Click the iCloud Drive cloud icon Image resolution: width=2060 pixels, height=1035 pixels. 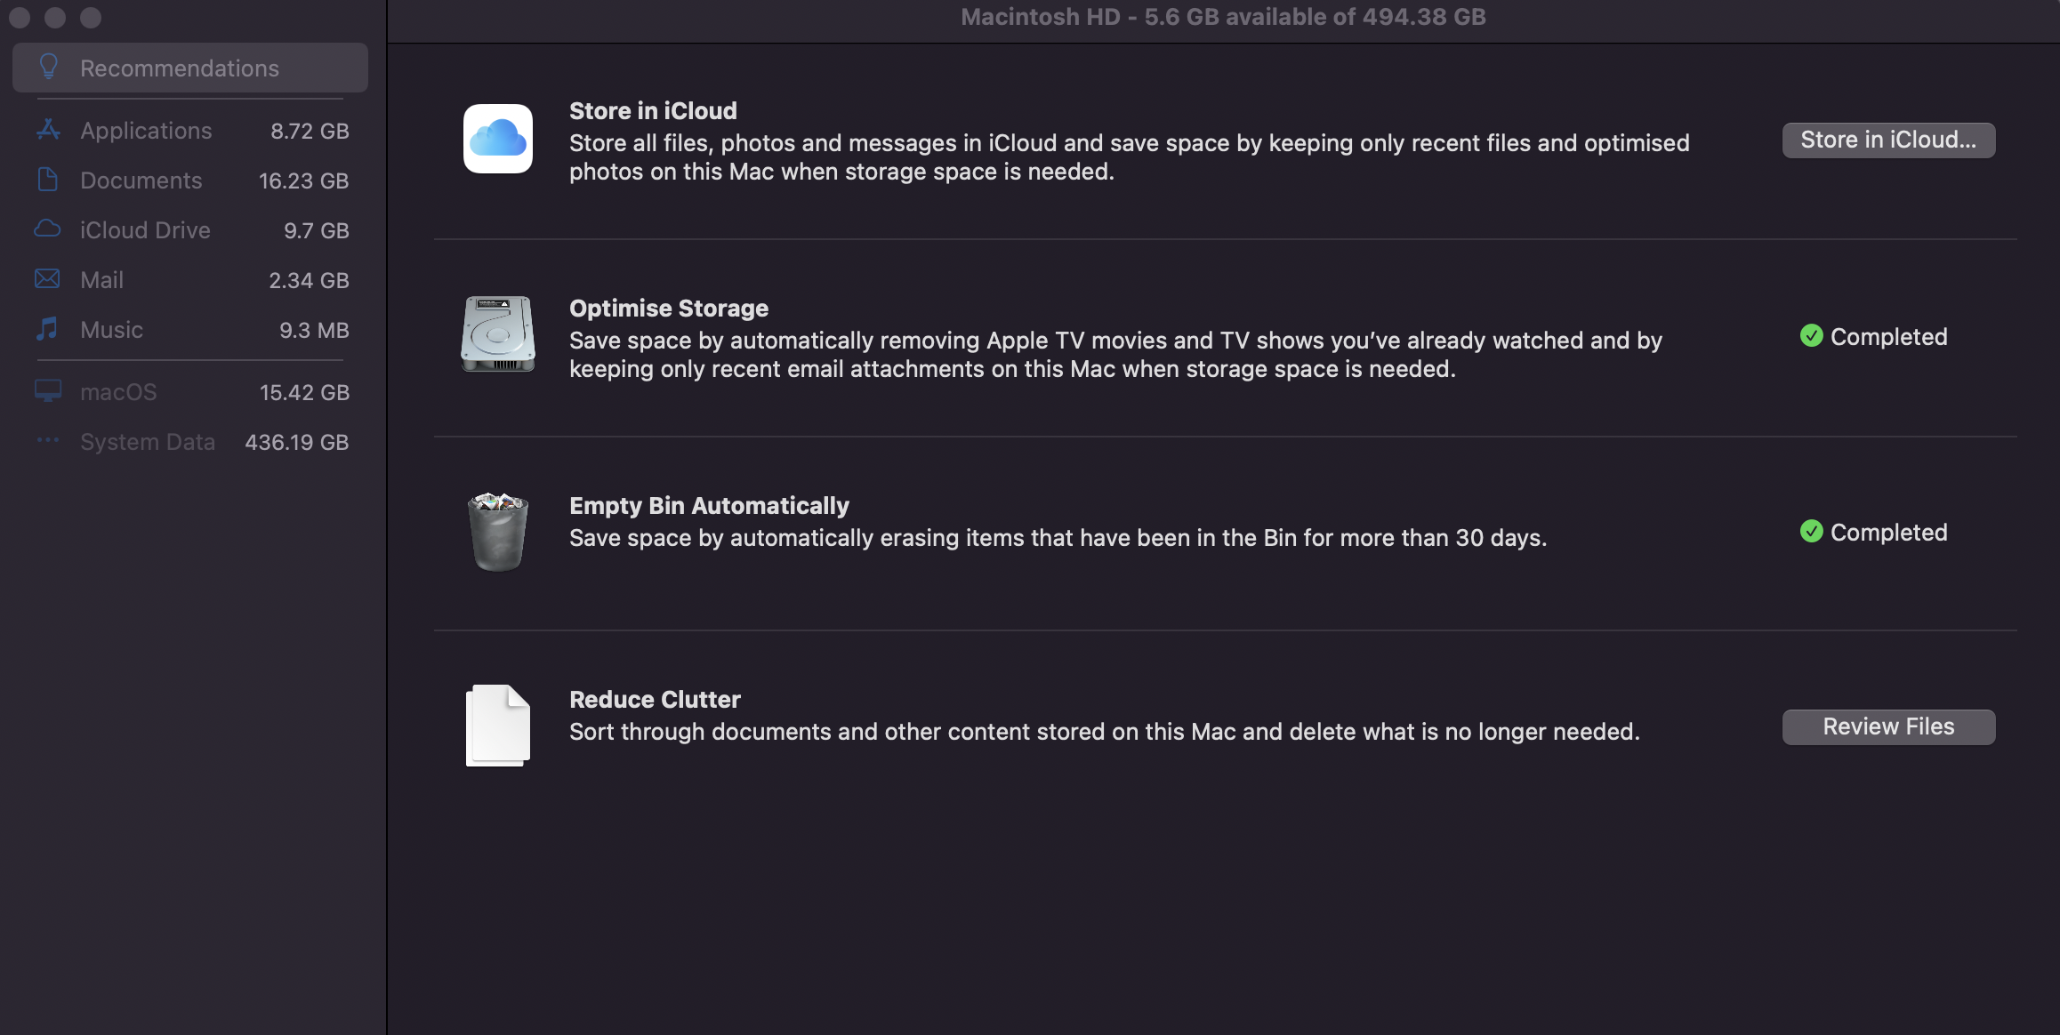coord(47,229)
